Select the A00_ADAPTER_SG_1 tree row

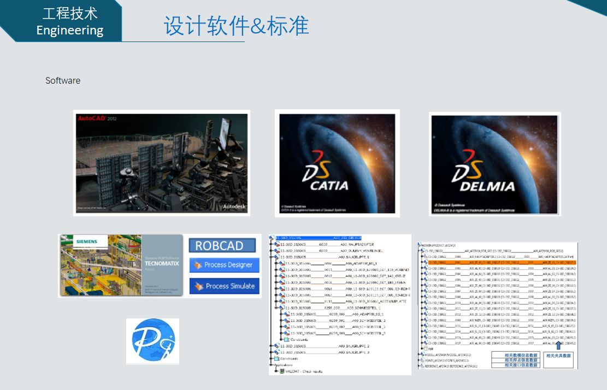coord(337,314)
